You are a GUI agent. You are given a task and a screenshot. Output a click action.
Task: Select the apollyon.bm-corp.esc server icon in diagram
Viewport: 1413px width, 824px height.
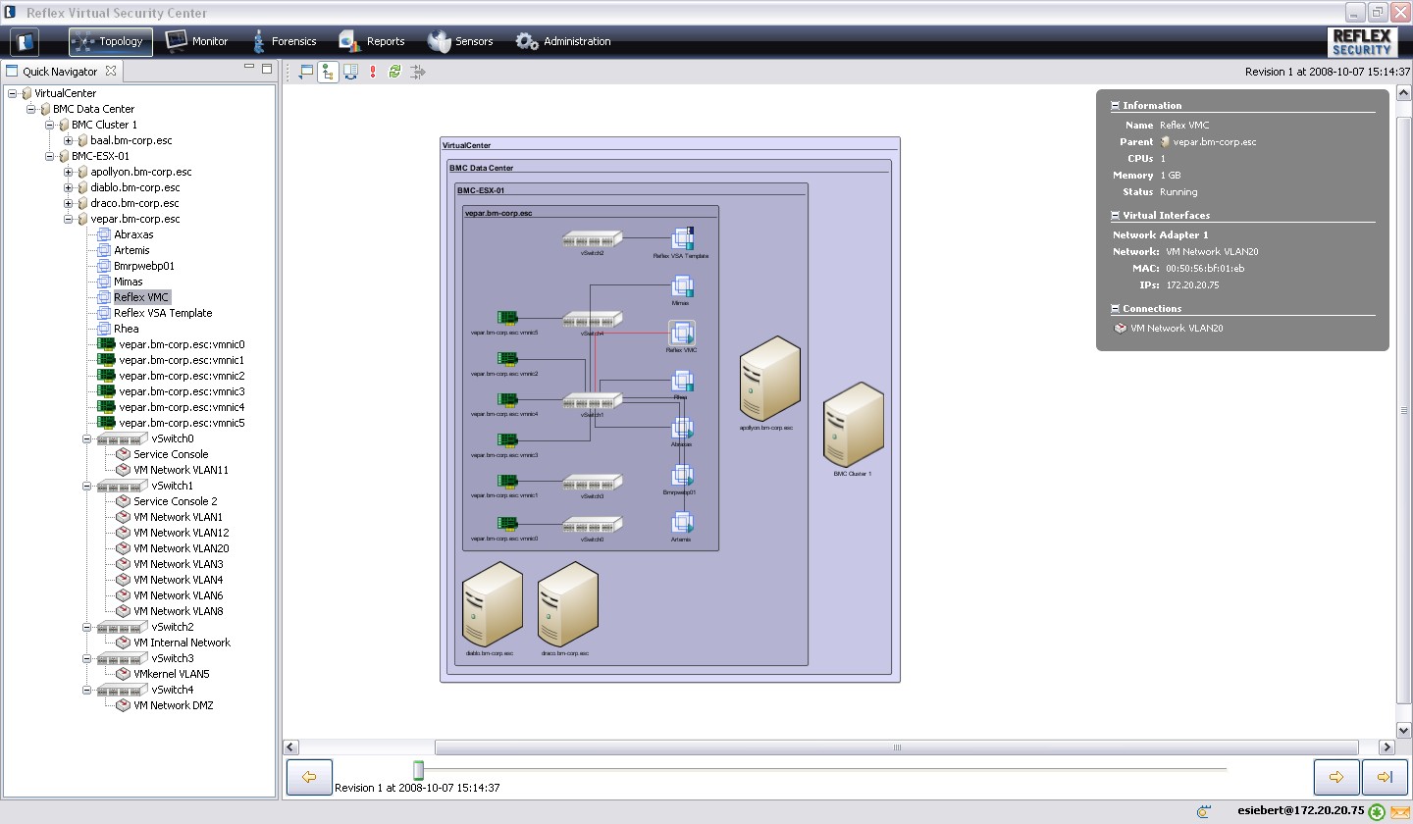tap(769, 379)
